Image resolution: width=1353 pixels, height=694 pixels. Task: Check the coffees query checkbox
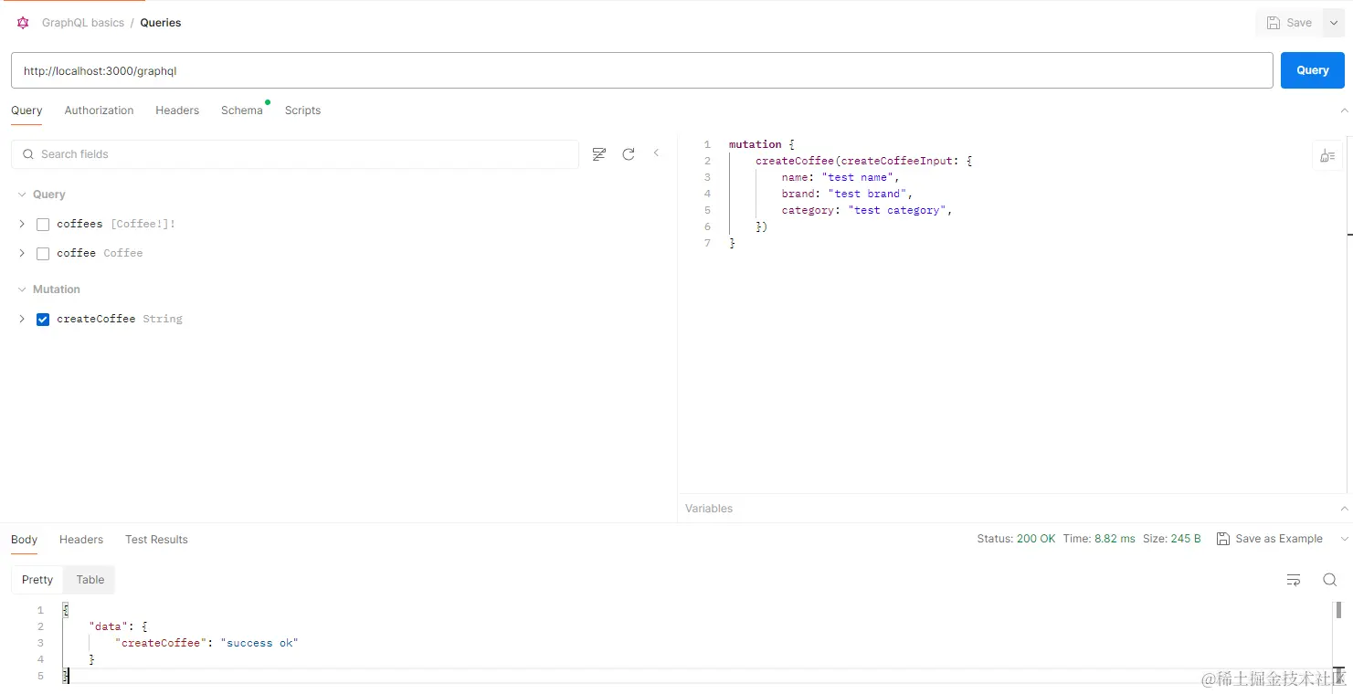click(x=43, y=225)
